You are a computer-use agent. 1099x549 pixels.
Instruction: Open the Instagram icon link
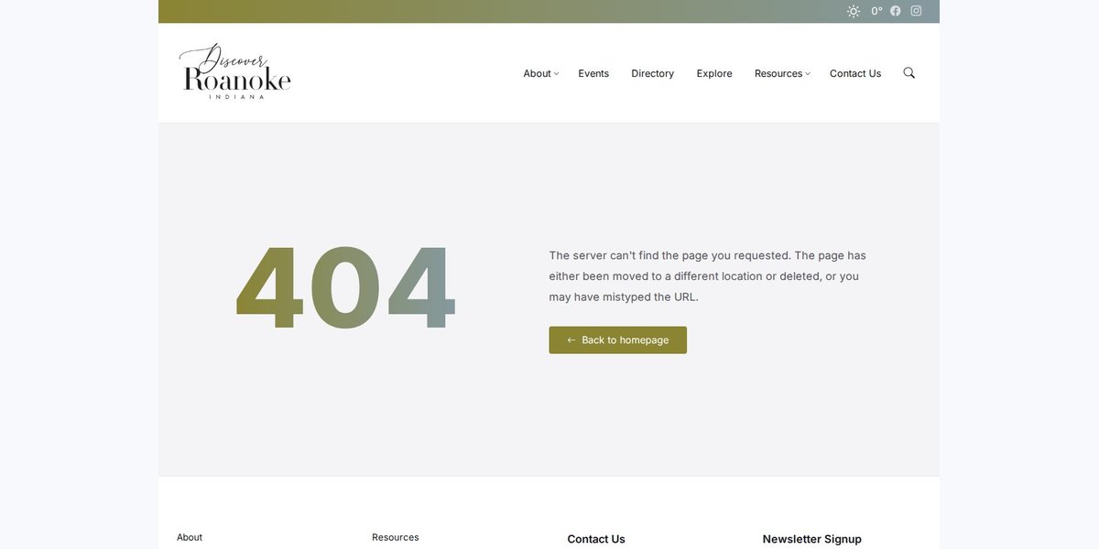(x=916, y=11)
